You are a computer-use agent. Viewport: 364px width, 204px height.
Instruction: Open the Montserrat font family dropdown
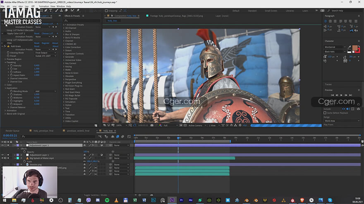pos(335,47)
